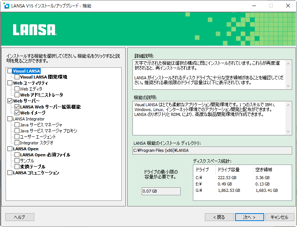Tick Java サービス マネージャ プロキシ checkbox

[17, 131]
